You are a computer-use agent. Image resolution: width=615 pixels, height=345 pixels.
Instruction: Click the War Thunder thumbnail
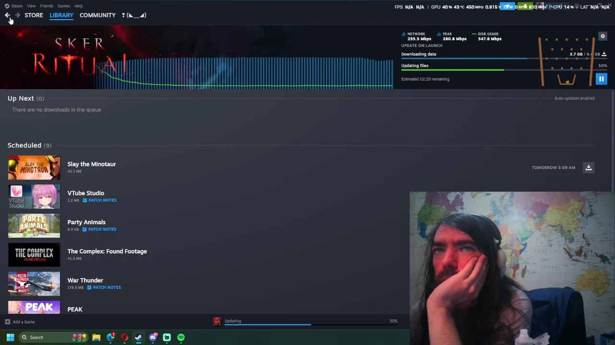click(x=34, y=284)
